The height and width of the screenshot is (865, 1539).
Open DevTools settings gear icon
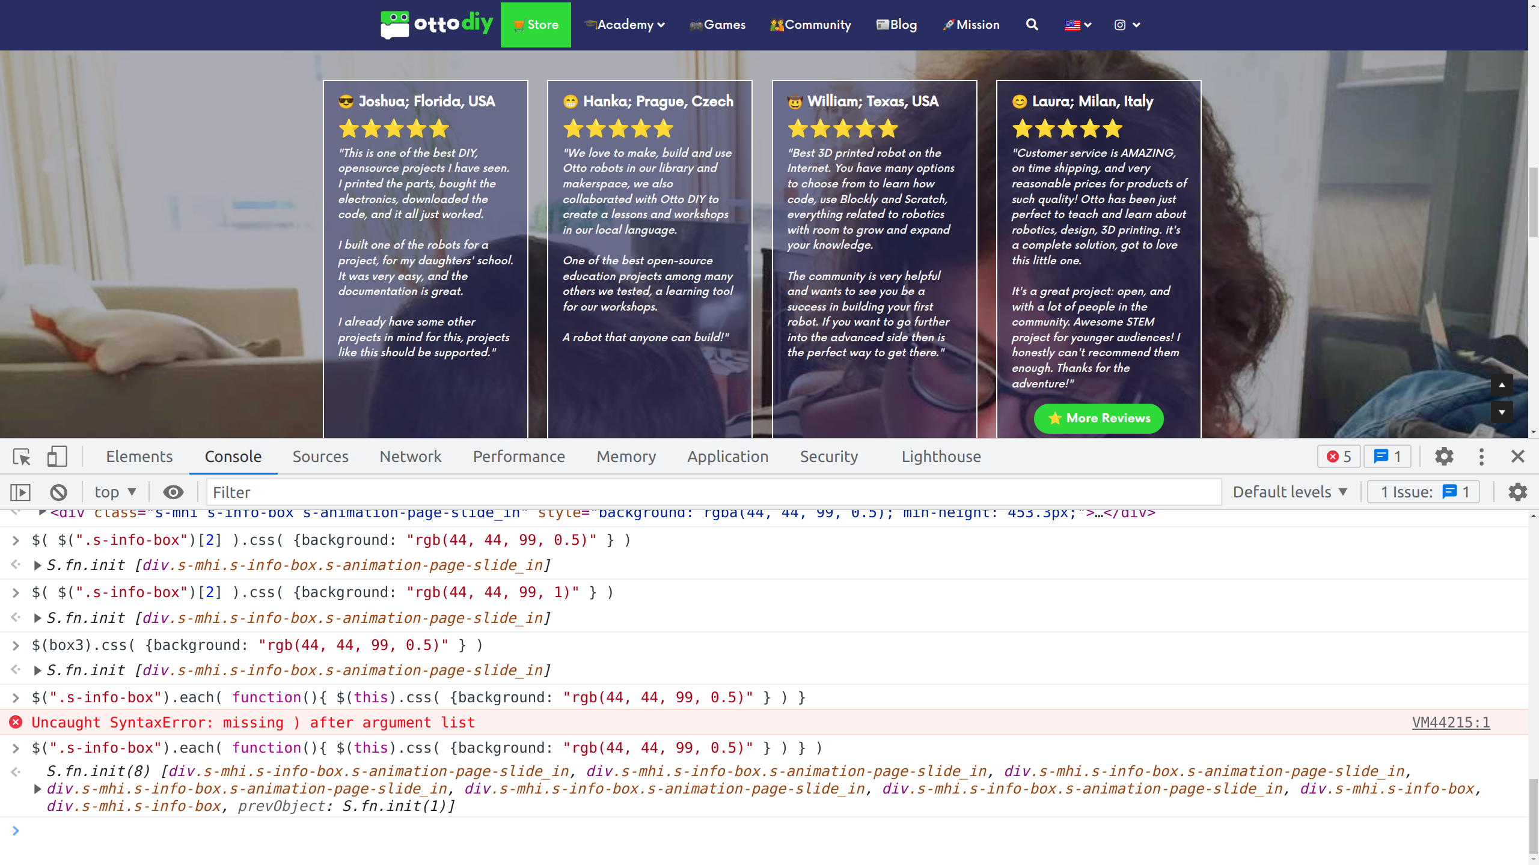(x=1444, y=457)
